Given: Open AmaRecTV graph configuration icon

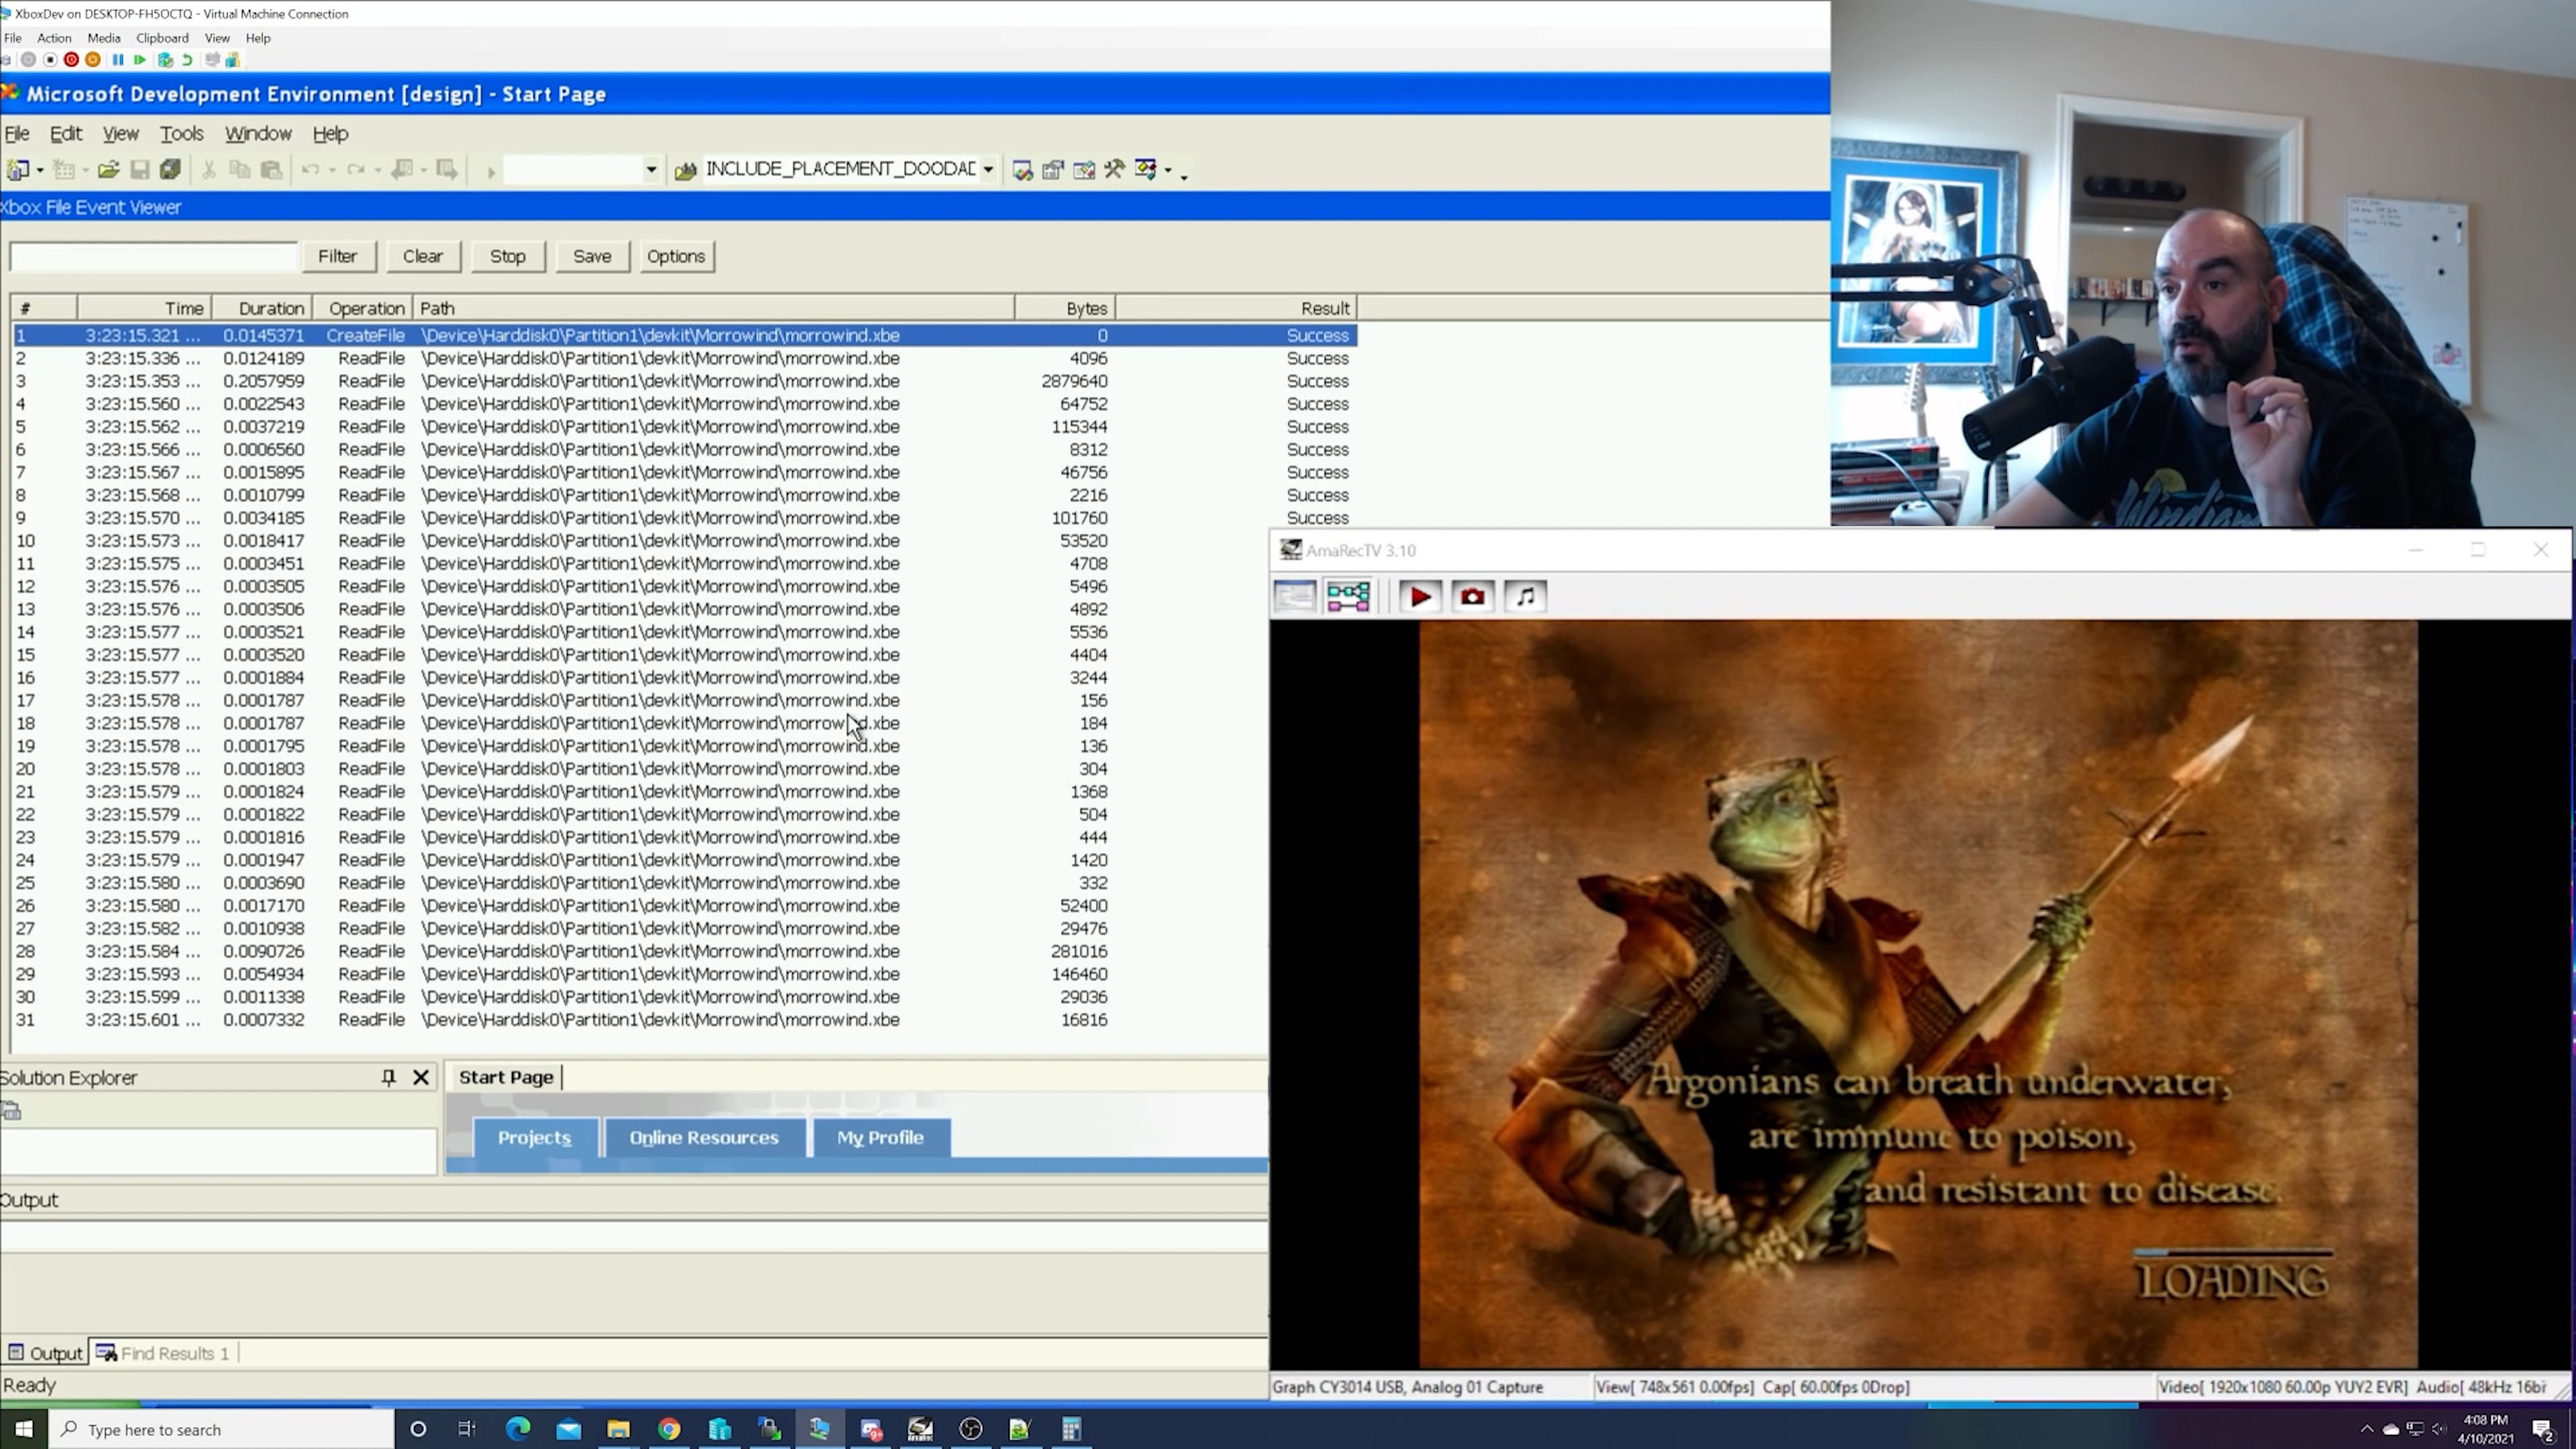Looking at the screenshot, I should (x=1347, y=597).
